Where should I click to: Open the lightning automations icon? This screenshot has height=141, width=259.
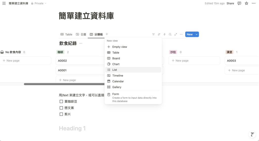(x=165, y=34)
